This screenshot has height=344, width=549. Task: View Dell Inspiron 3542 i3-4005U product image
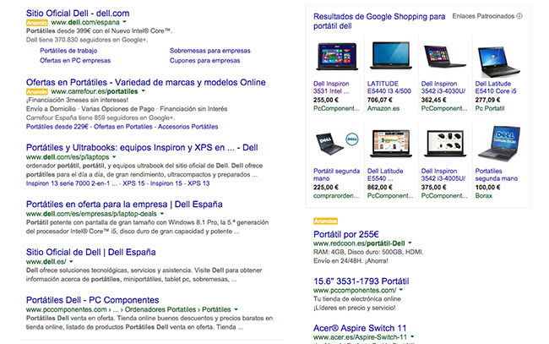(x=444, y=143)
